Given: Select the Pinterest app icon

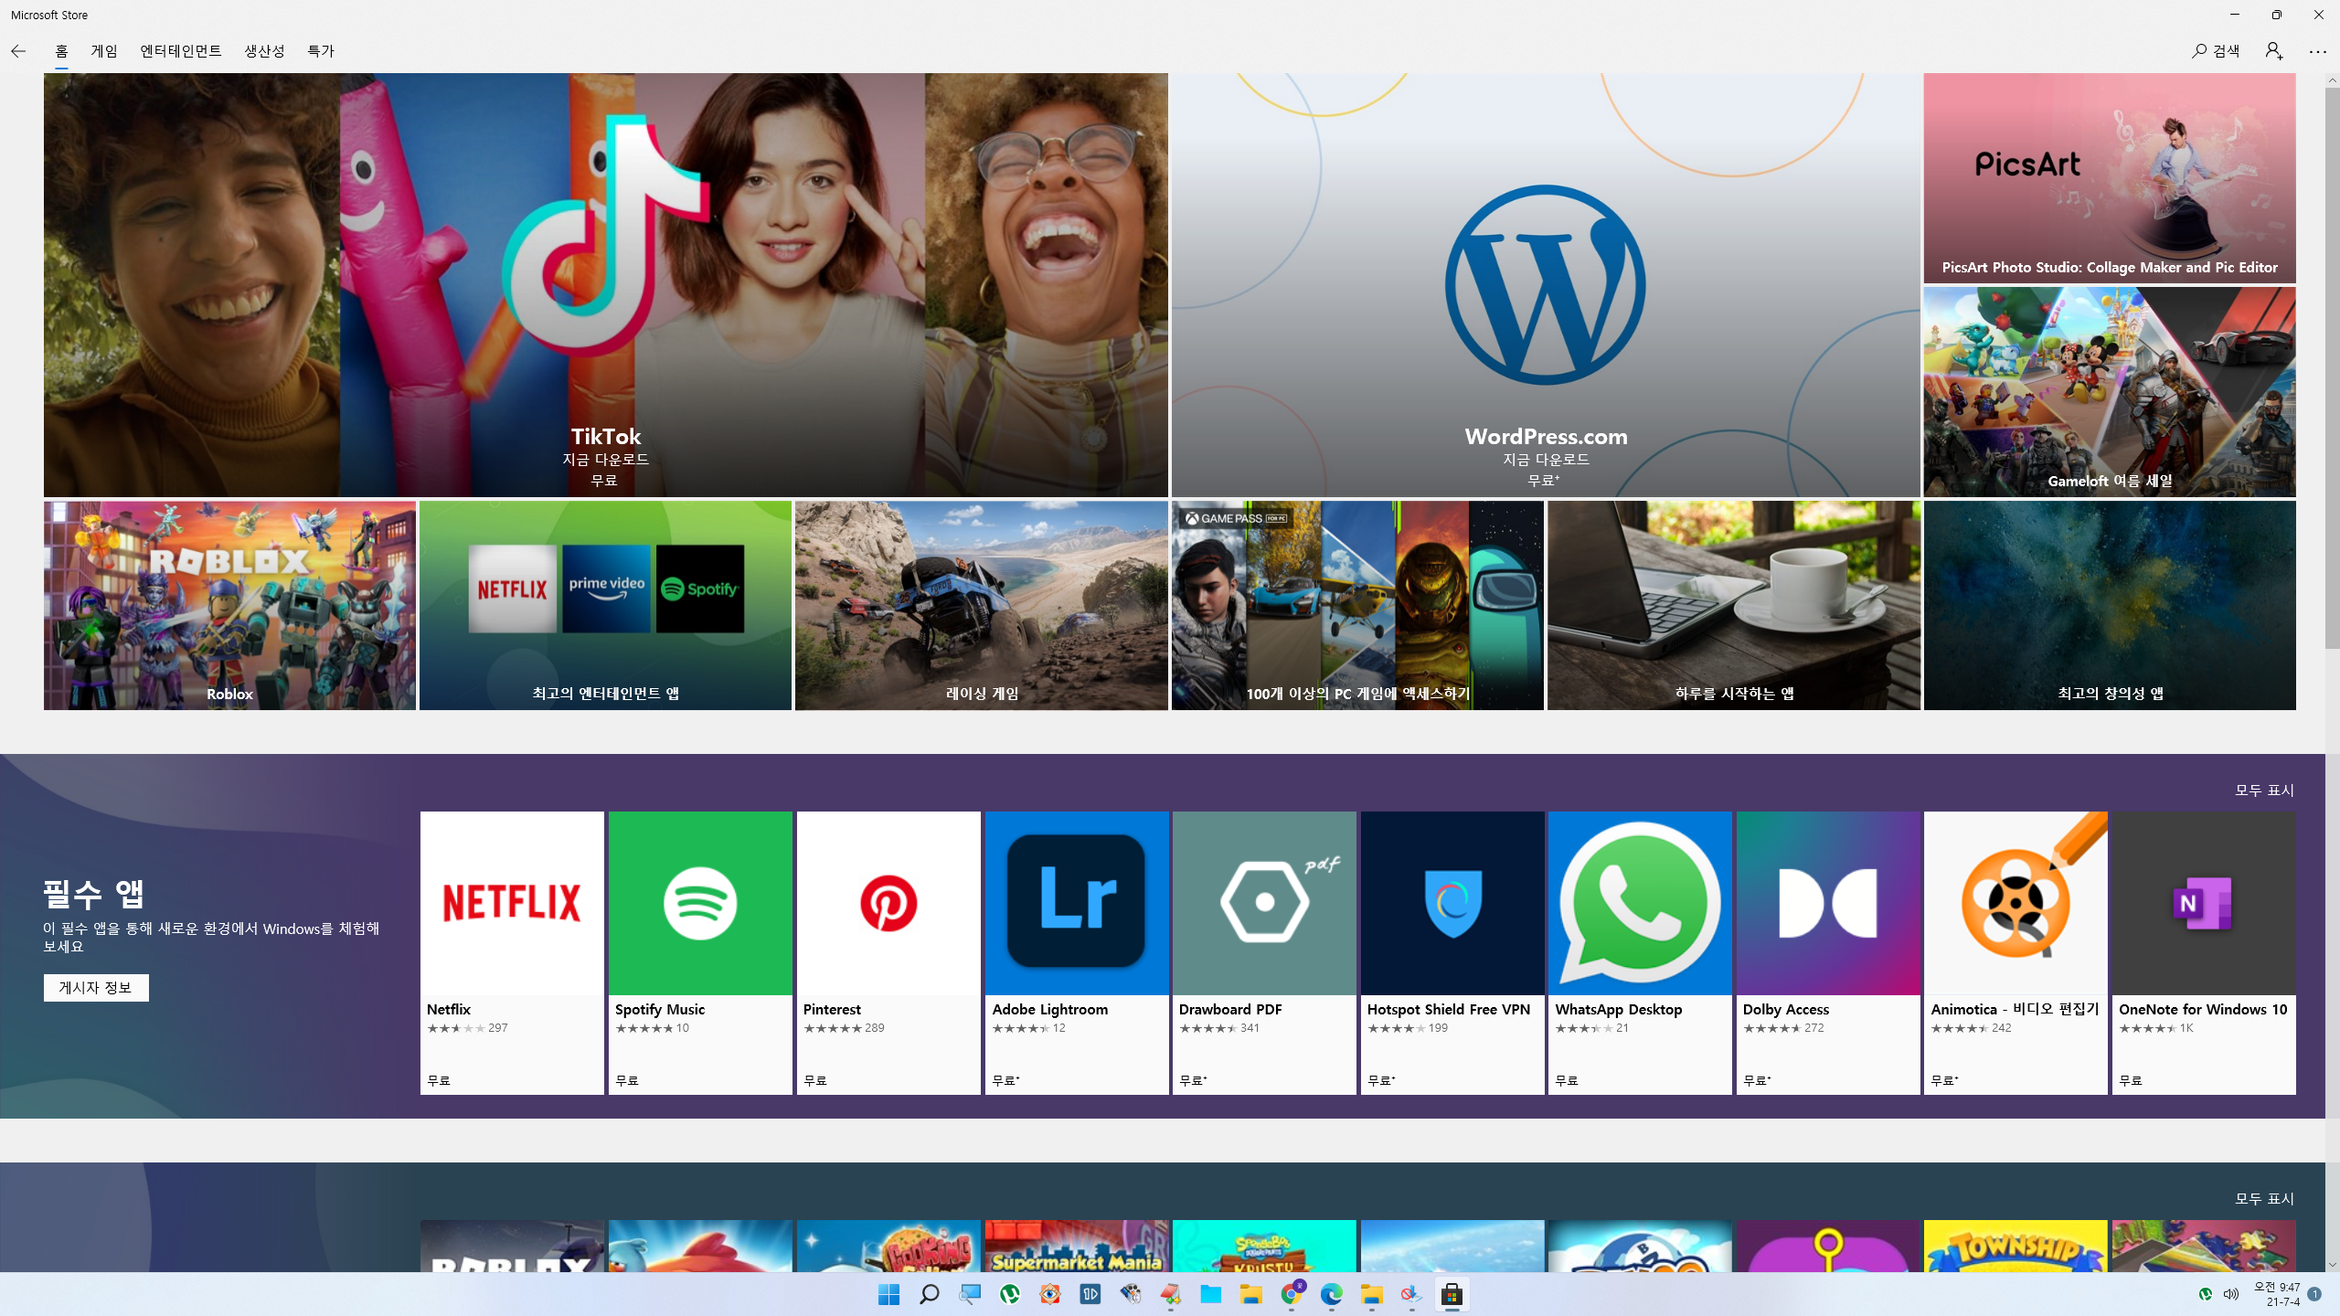Looking at the screenshot, I should point(888,903).
